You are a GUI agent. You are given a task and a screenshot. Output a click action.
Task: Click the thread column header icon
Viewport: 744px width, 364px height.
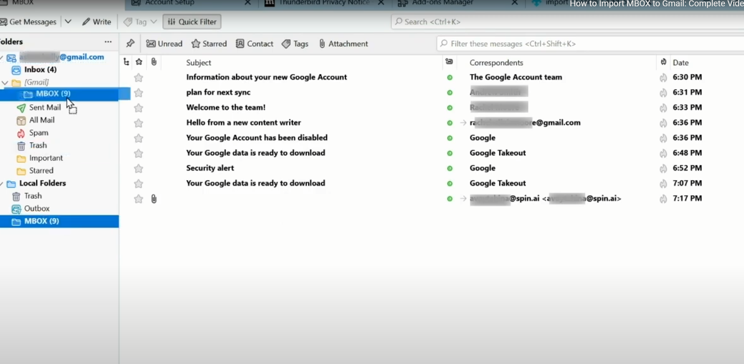point(126,62)
